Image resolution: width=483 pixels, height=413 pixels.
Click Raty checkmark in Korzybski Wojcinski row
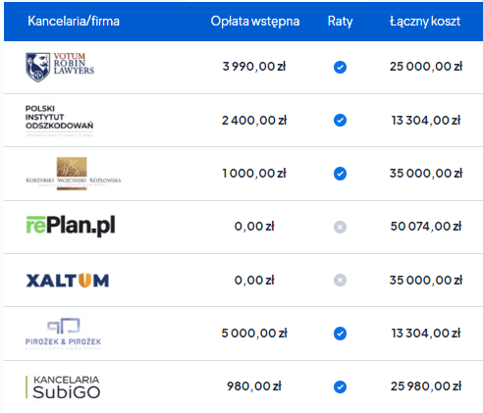[340, 174]
